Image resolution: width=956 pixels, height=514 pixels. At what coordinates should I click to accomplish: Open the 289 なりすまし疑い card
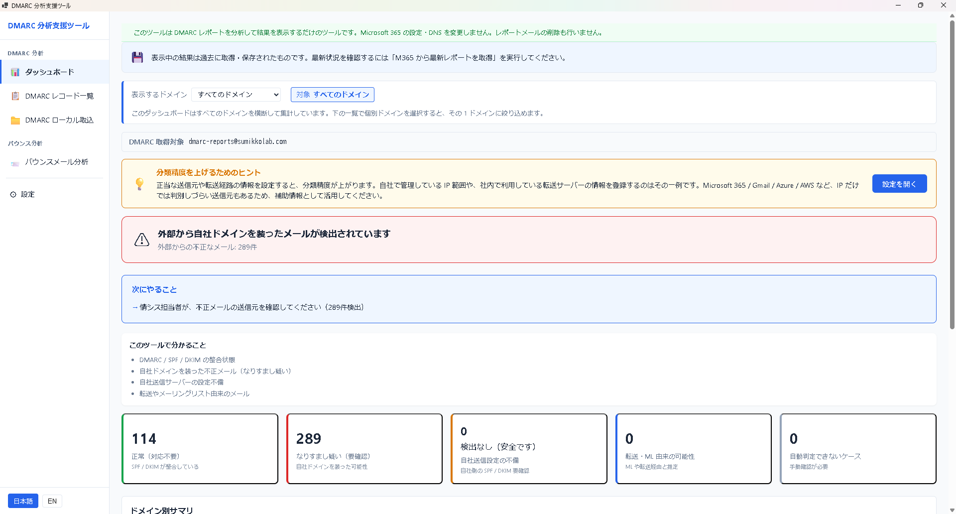[364, 449]
